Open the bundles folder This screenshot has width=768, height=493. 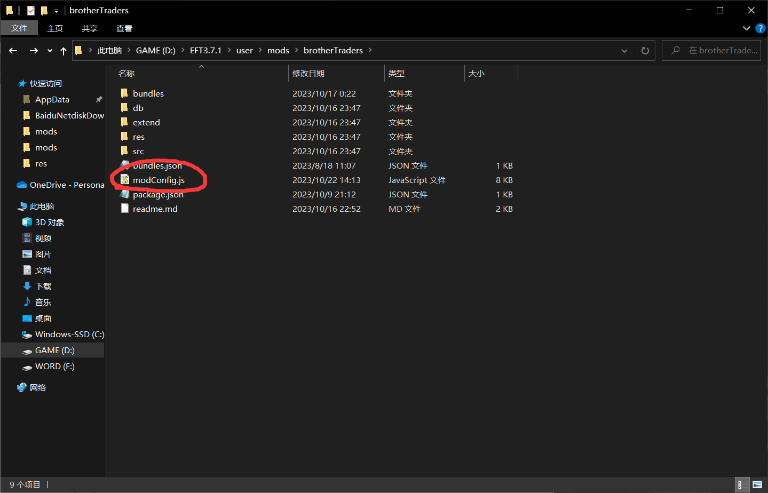pyautogui.click(x=148, y=93)
